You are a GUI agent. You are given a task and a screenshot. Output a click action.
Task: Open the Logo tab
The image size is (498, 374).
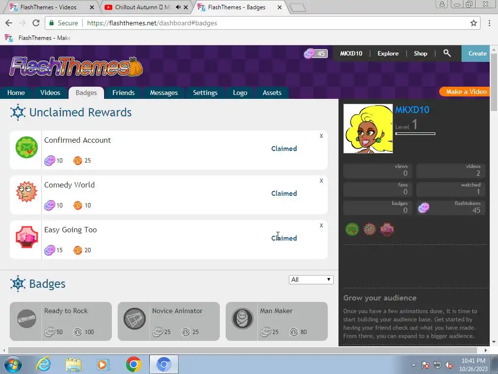point(240,93)
